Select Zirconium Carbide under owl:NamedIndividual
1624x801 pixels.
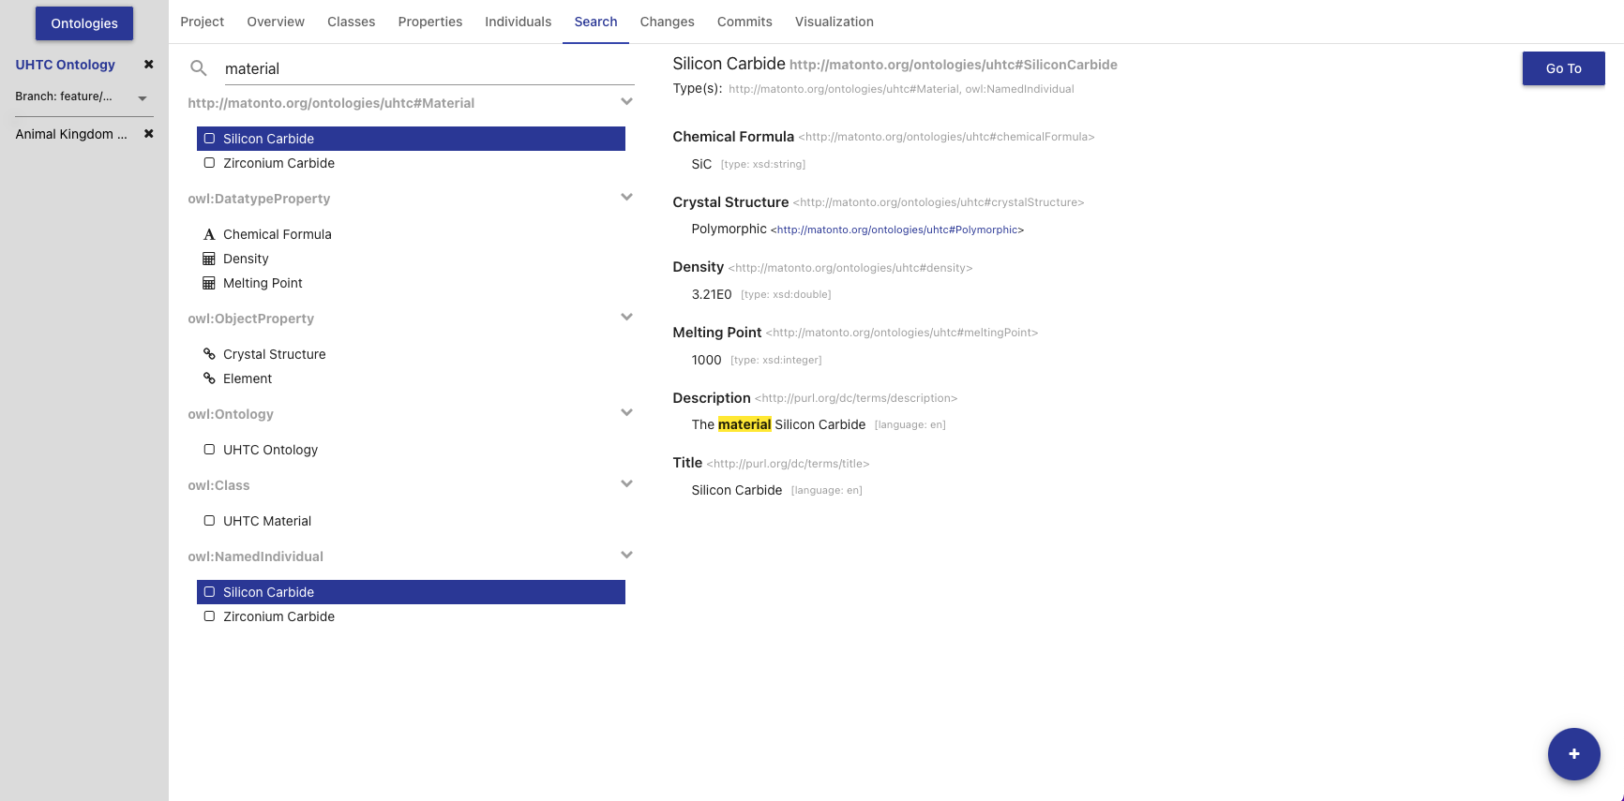coord(411,616)
